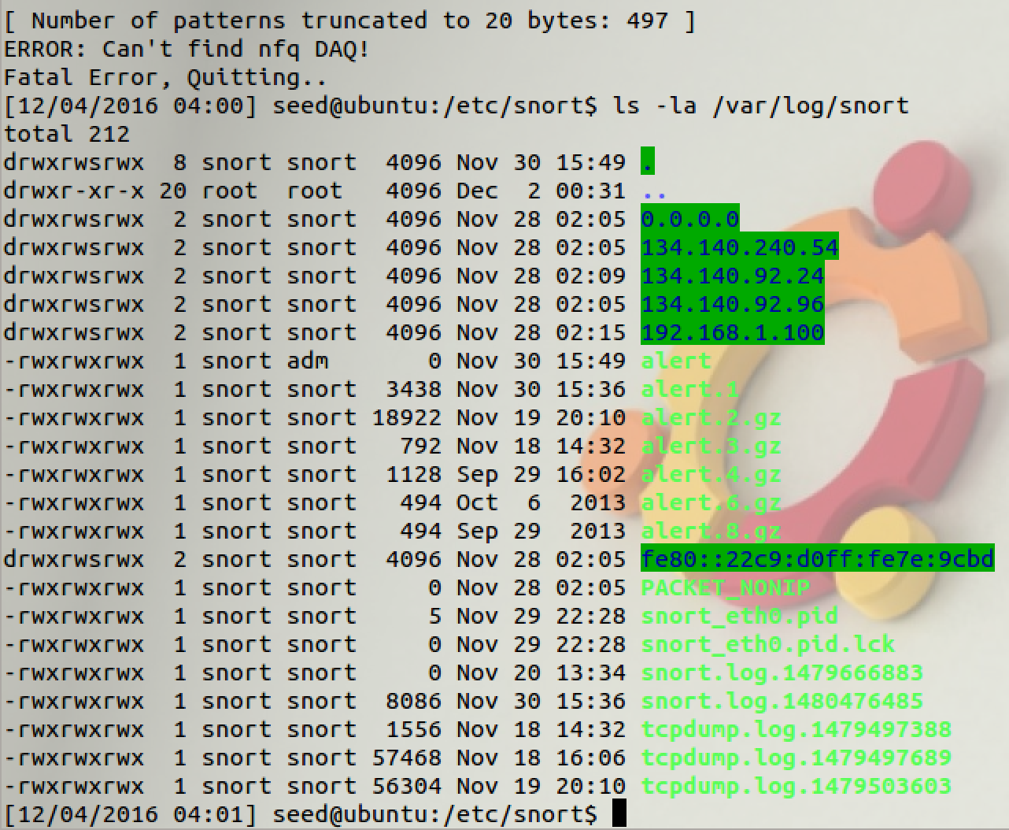Click the snort_eth0.pid file name
1009x830 pixels.
click(x=739, y=617)
